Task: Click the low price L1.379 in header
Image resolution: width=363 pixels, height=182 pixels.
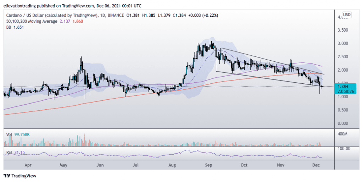Action: [164, 16]
